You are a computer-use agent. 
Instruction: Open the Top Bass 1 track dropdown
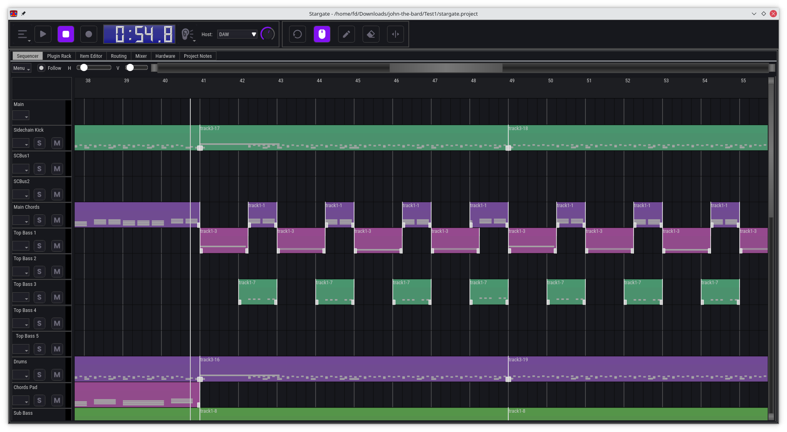pos(21,246)
